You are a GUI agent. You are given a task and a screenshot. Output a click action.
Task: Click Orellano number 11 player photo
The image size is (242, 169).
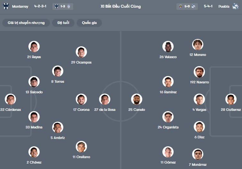coord(81,147)
